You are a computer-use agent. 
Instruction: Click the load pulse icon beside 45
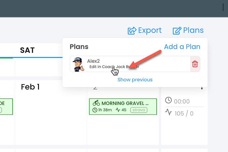[x=118, y=110]
